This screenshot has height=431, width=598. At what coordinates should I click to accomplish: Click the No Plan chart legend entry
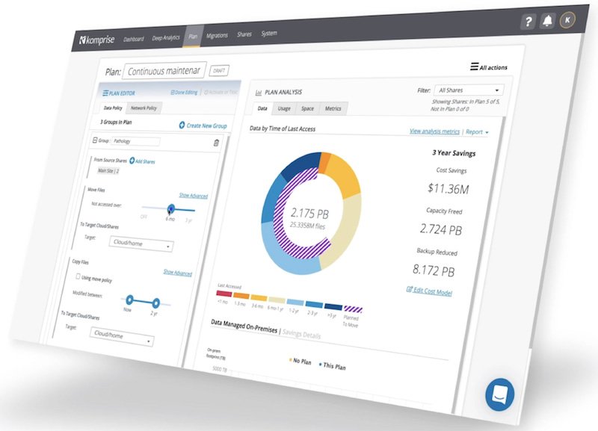point(300,361)
